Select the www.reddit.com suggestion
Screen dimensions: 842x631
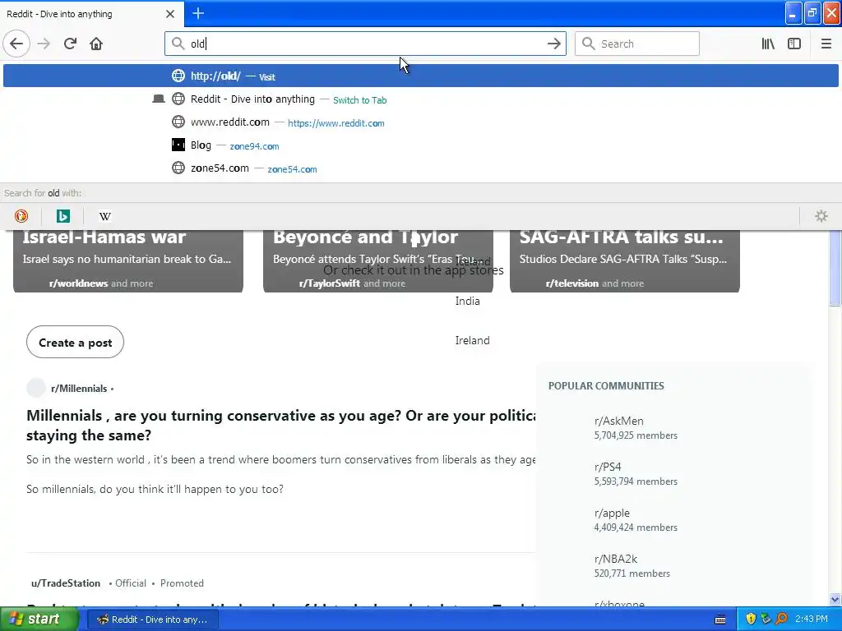[420, 122]
